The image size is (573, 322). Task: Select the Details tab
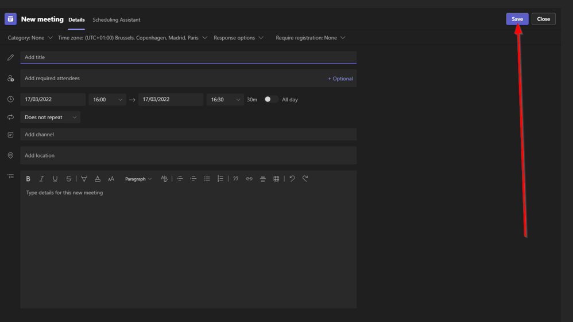pos(76,19)
